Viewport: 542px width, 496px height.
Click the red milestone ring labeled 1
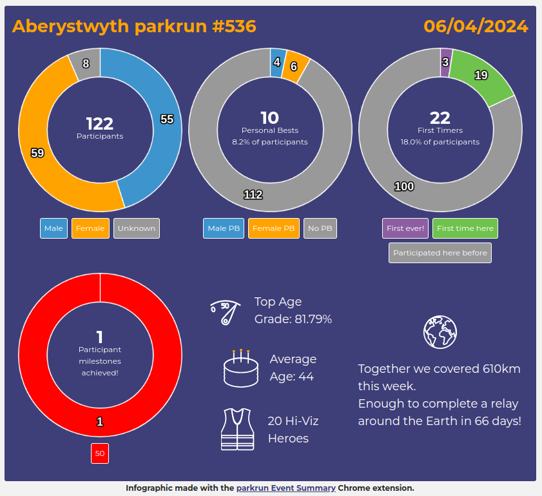(x=100, y=422)
